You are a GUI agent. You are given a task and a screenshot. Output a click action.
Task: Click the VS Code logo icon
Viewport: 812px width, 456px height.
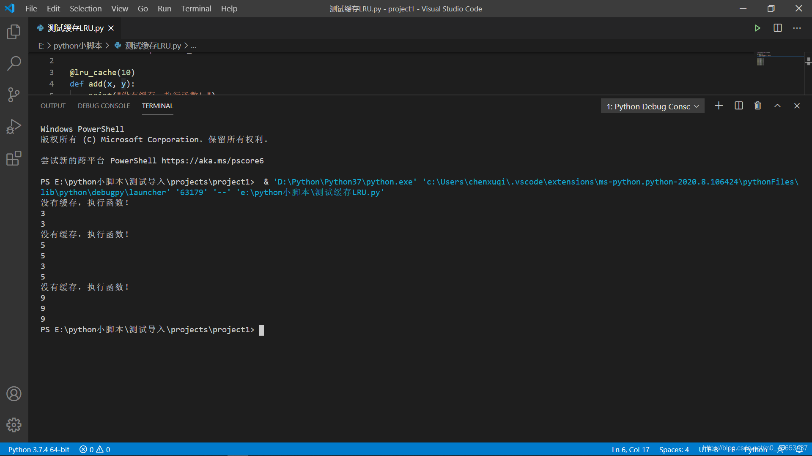click(x=9, y=8)
